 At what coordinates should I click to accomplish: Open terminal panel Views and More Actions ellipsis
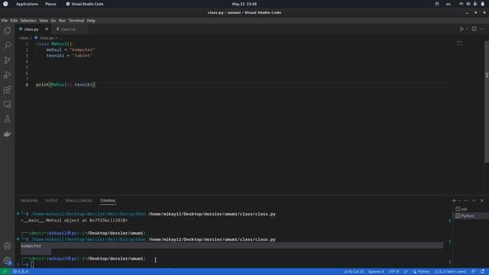(466, 201)
